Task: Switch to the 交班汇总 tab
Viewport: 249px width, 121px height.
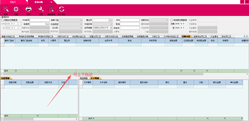Action: pos(156,36)
